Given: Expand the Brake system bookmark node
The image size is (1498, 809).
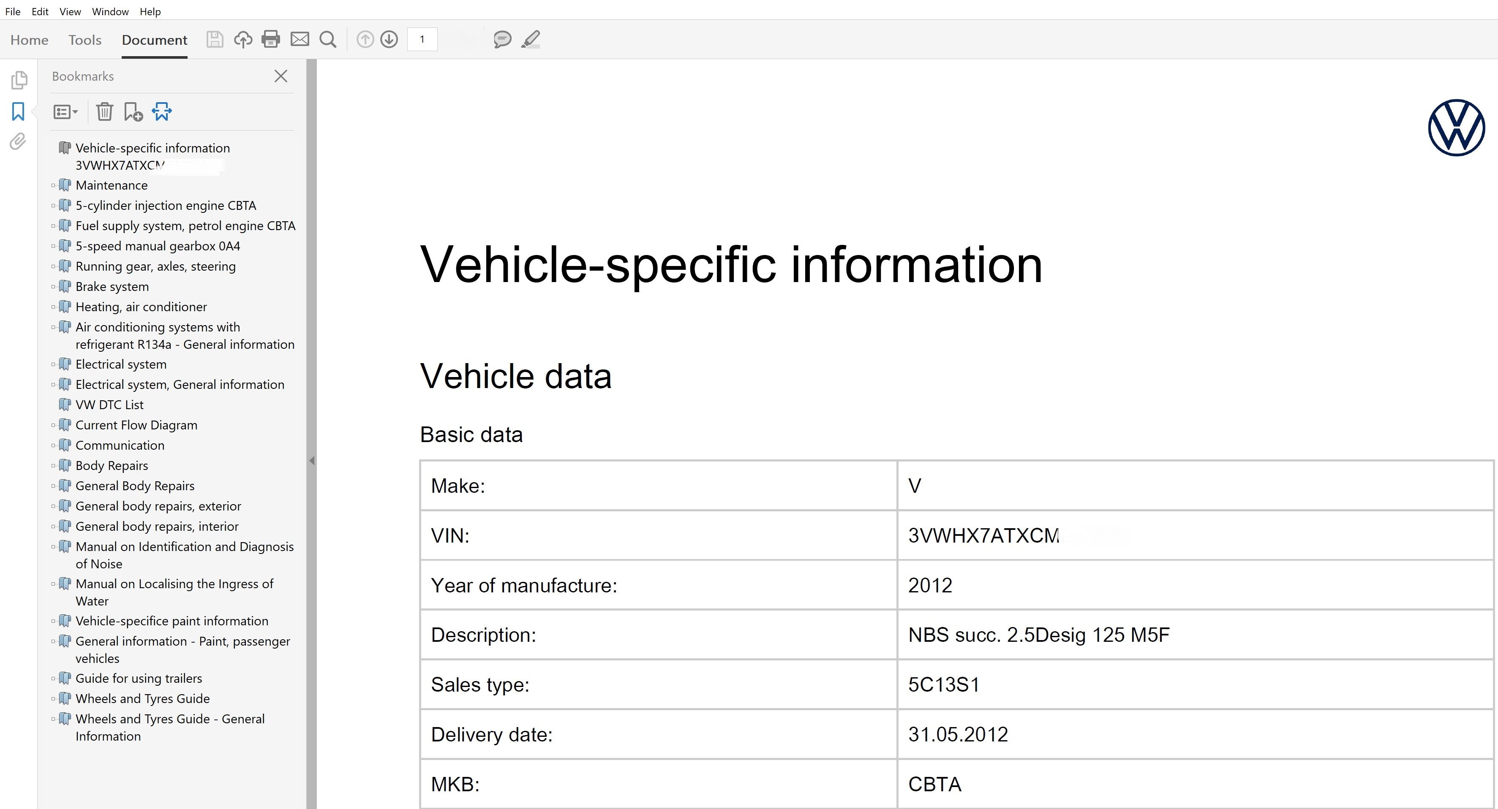Looking at the screenshot, I should [x=54, y=287].
